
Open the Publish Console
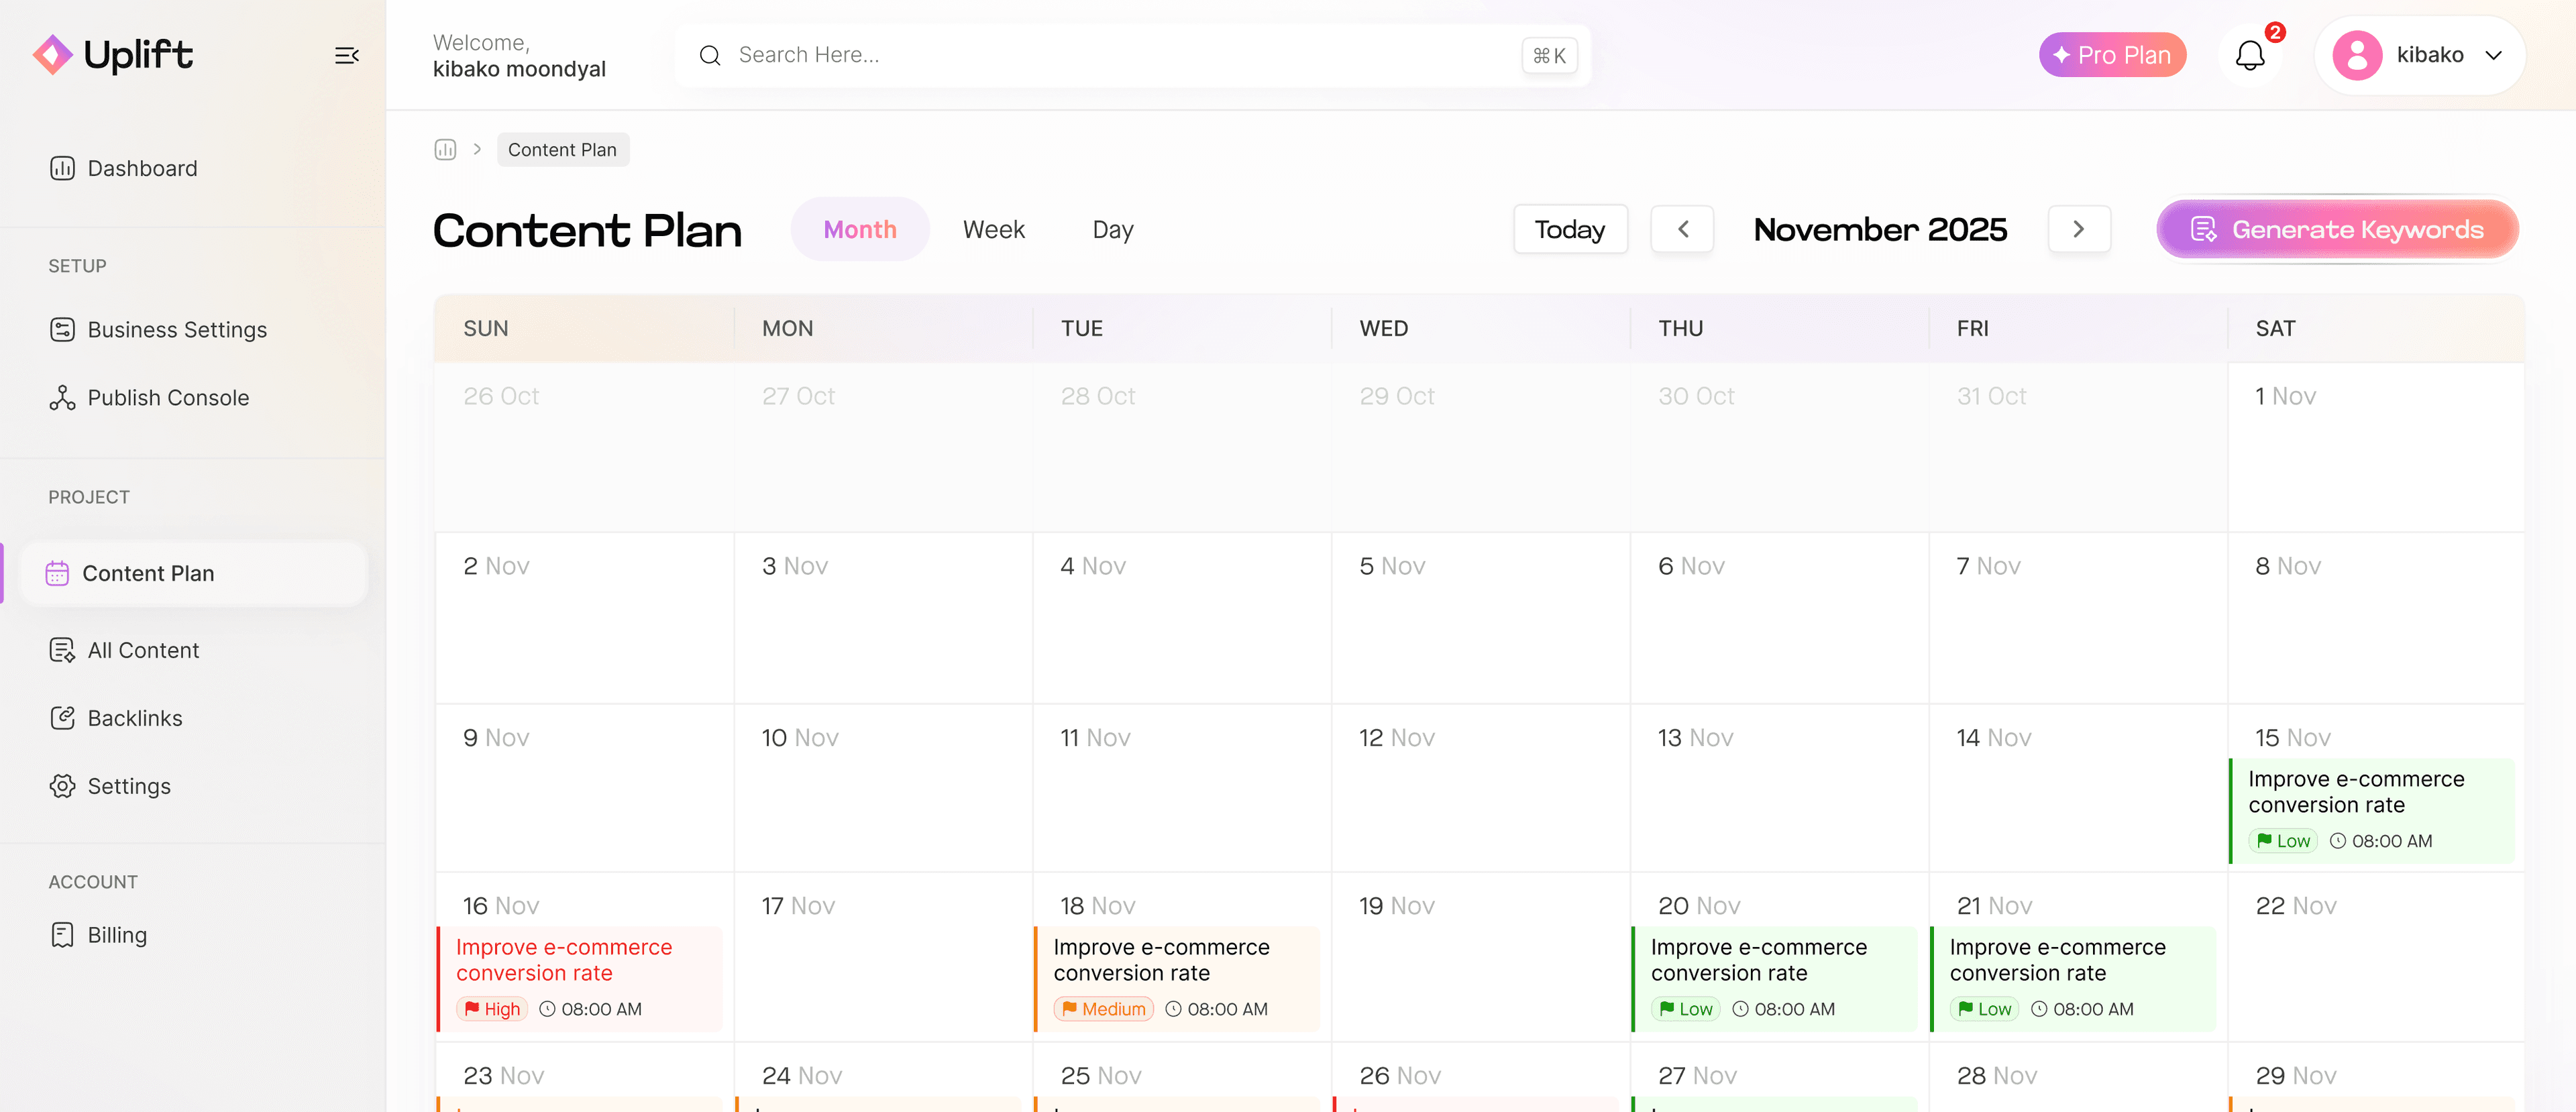coord(167,397)
